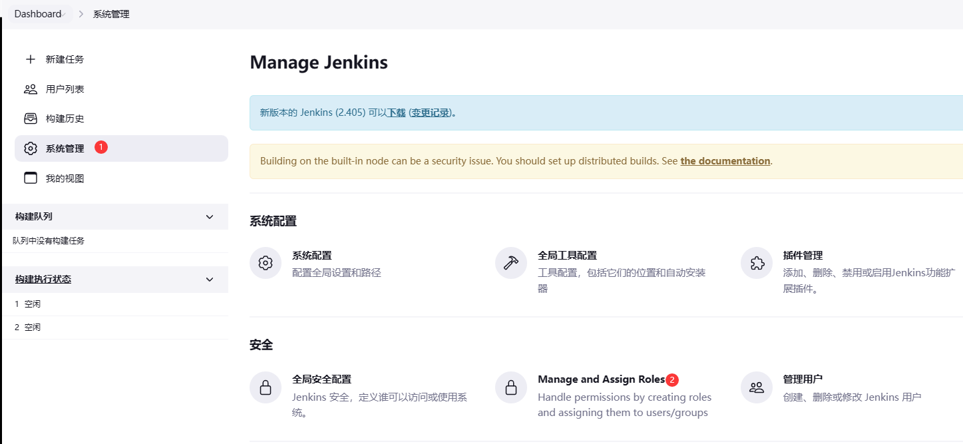
Task: Click the breadcrumb arrow separator after Dashboard
Action: click(81, 14)
